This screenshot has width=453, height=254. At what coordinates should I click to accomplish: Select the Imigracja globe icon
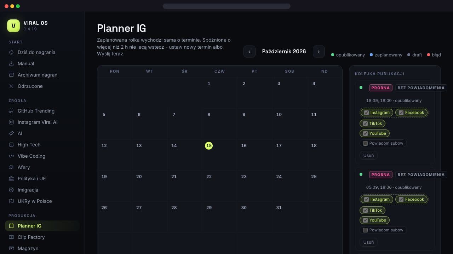[11, 190]
